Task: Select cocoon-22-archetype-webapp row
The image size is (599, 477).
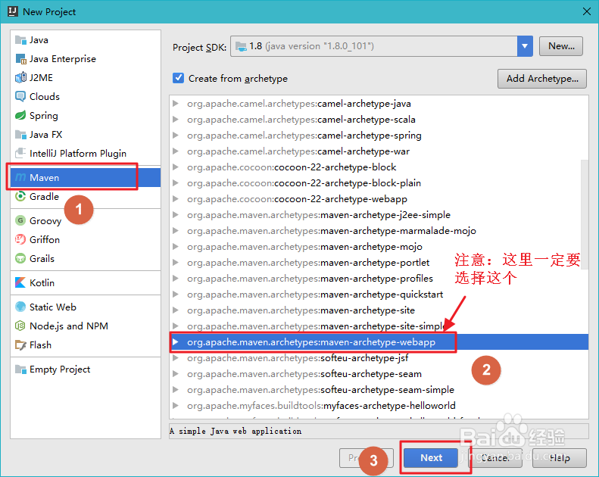Action: point(379,199)
